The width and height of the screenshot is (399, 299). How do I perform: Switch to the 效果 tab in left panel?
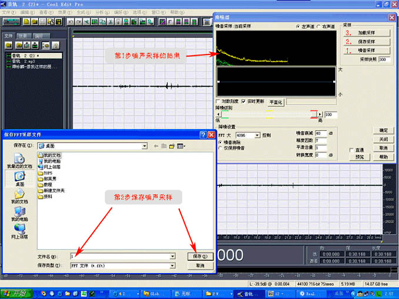(x=24, y=36)
